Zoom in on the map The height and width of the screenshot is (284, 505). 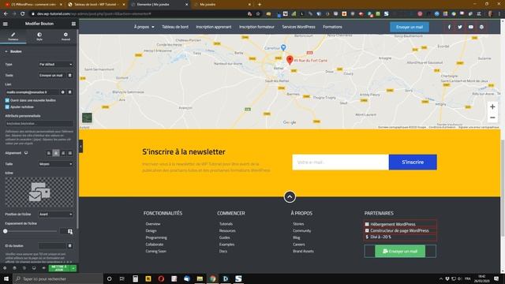[492, 106]
